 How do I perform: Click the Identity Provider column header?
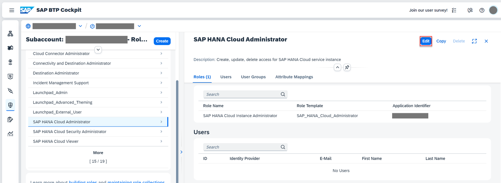[245, 159]
